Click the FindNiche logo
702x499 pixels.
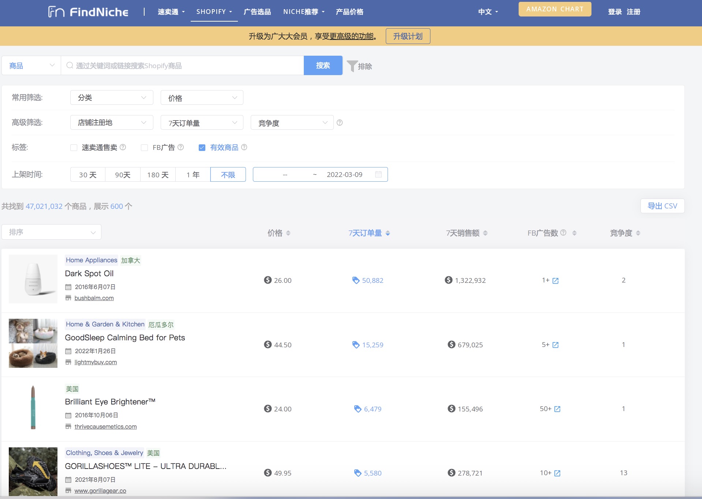tap(88, 12)
